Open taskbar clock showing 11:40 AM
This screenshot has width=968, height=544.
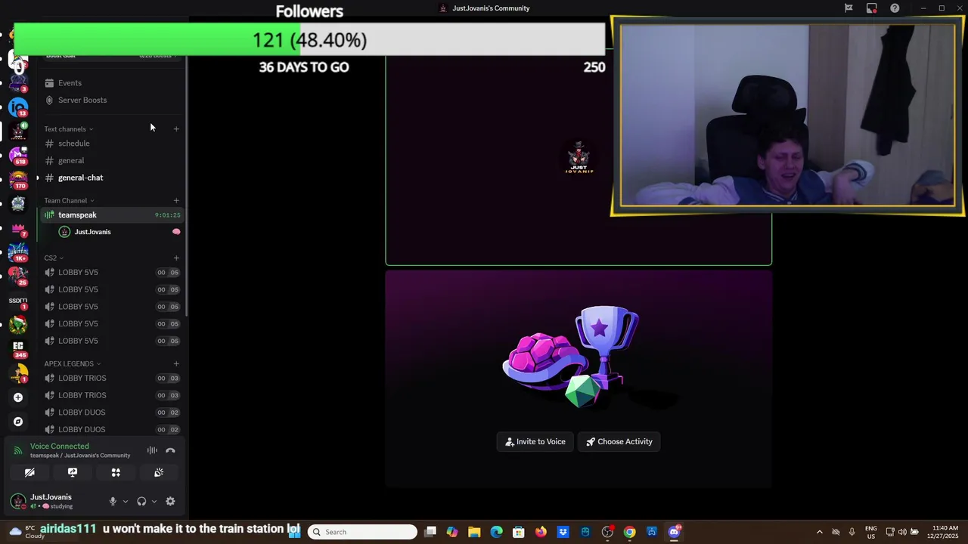(943, 532)
